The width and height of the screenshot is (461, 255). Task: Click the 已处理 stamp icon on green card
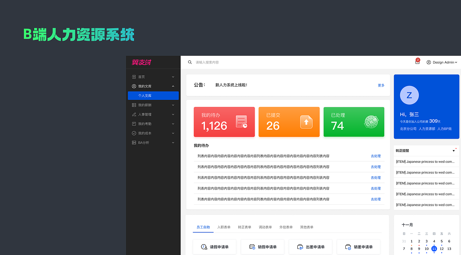click(371, 122)
